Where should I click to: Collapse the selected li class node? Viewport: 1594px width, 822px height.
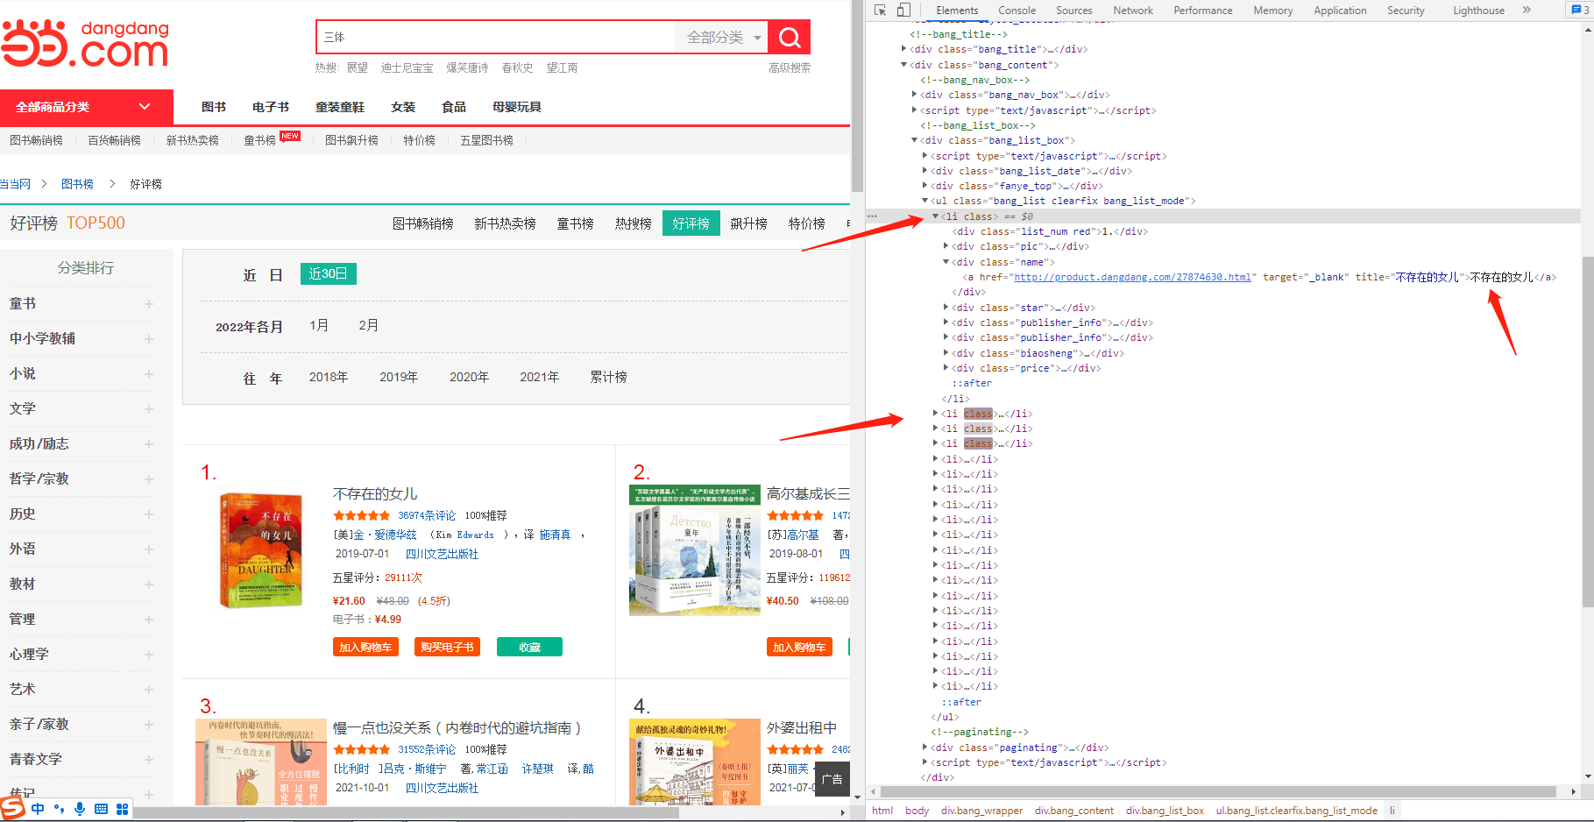click(936, 216)
